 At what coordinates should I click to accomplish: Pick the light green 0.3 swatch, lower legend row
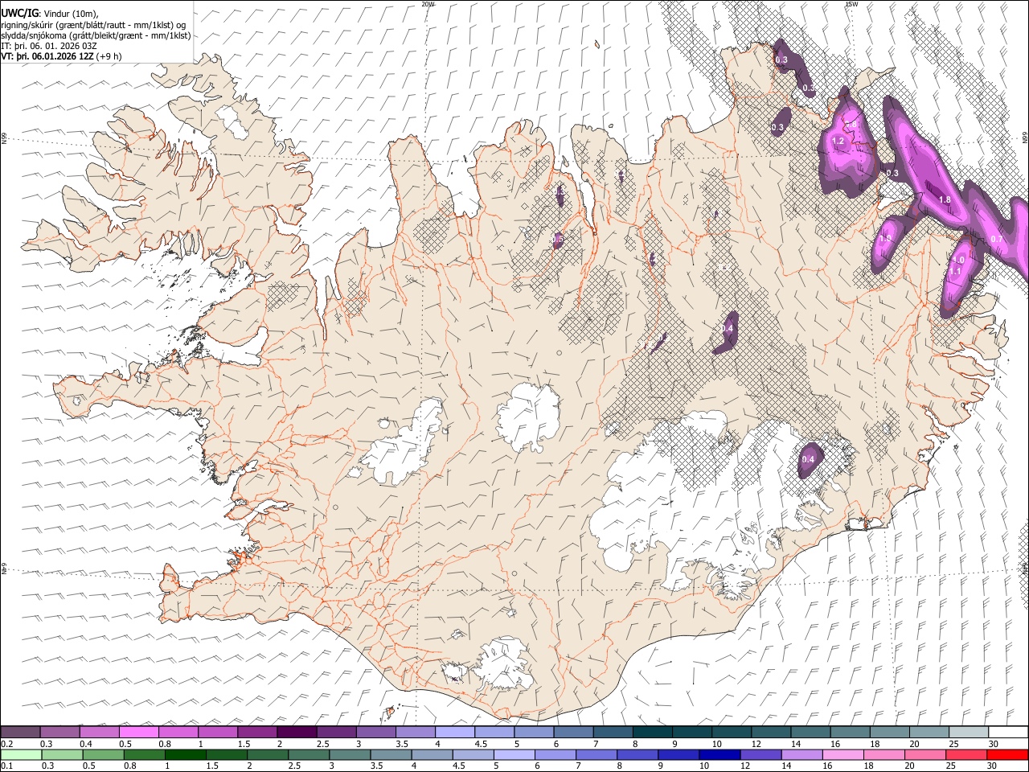pos(62,754)
